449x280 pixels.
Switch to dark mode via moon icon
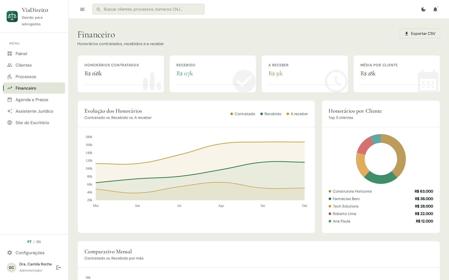point(423,9)
